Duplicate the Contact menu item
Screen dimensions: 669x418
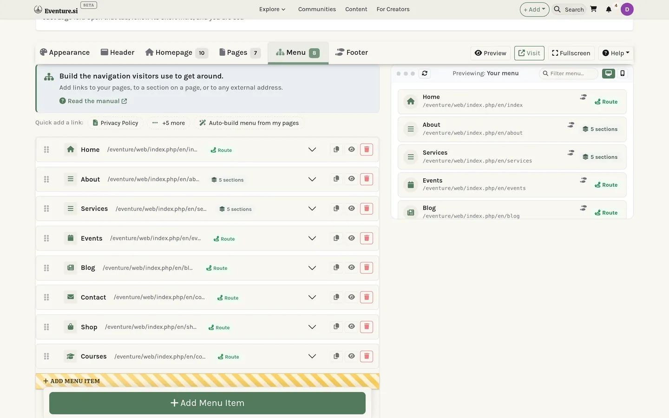[x=336, y=297]
